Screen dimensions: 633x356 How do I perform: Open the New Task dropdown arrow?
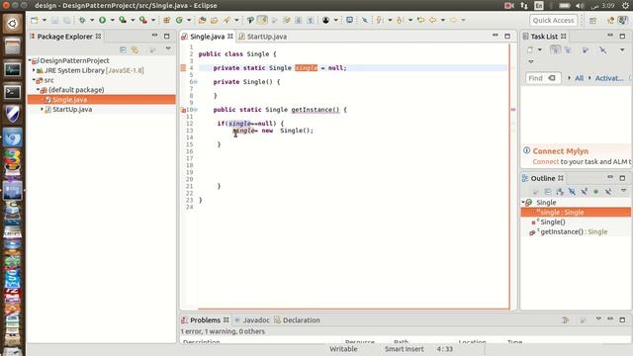pyautogui.click(x=540, y=49)
